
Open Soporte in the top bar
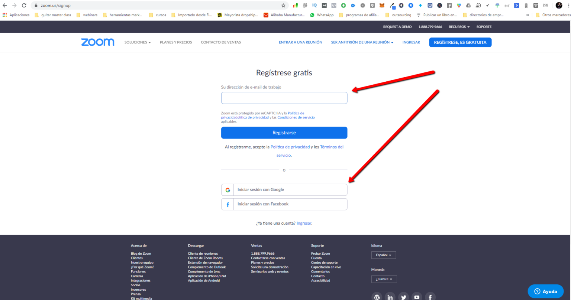point(484,27)
